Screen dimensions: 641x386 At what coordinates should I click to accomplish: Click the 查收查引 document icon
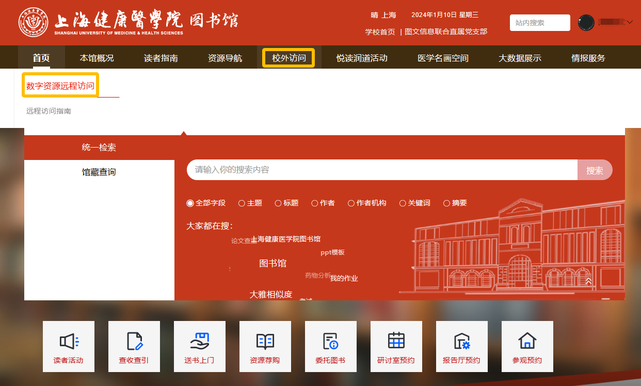pyautogui.click(x=134, y=341)
